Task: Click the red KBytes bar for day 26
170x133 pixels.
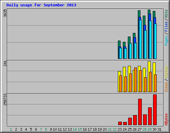Action: (x=135, y=120)
